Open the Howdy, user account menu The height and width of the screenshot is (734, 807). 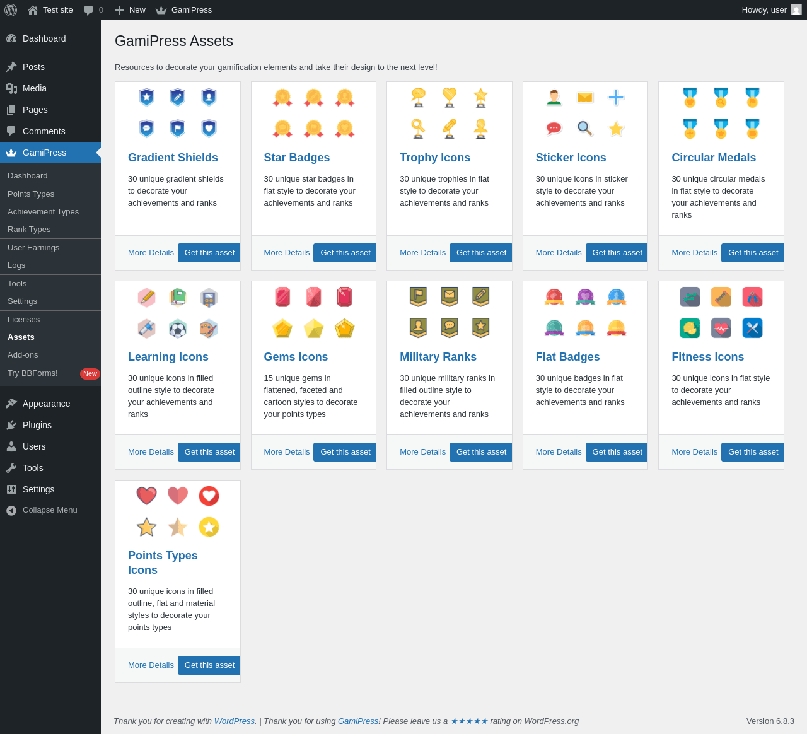[x=772, y=10]
